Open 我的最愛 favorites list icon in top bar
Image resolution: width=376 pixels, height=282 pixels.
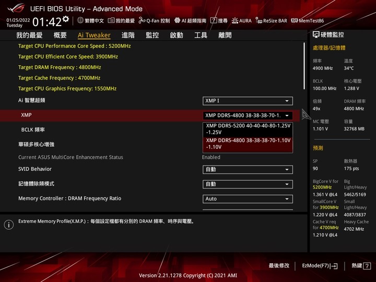111,20
